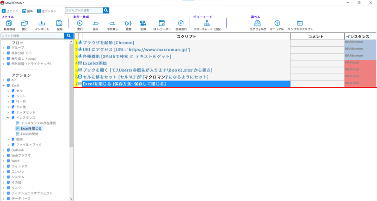Open a script with the 開く icon
Viewport: 377px width, 201px height.
click(24, 23)
